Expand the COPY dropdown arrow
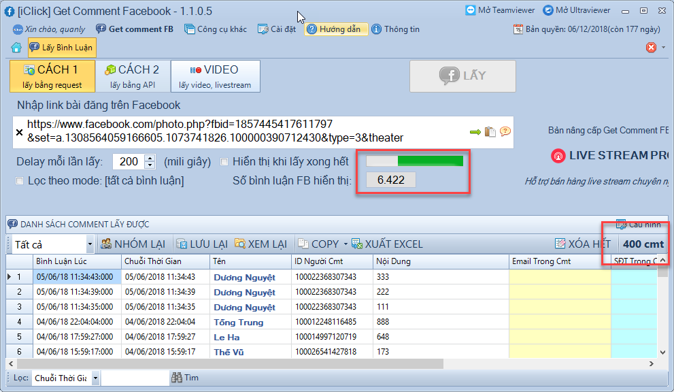The width and height of the screenshot is (674, 392). tap(346, 244)
